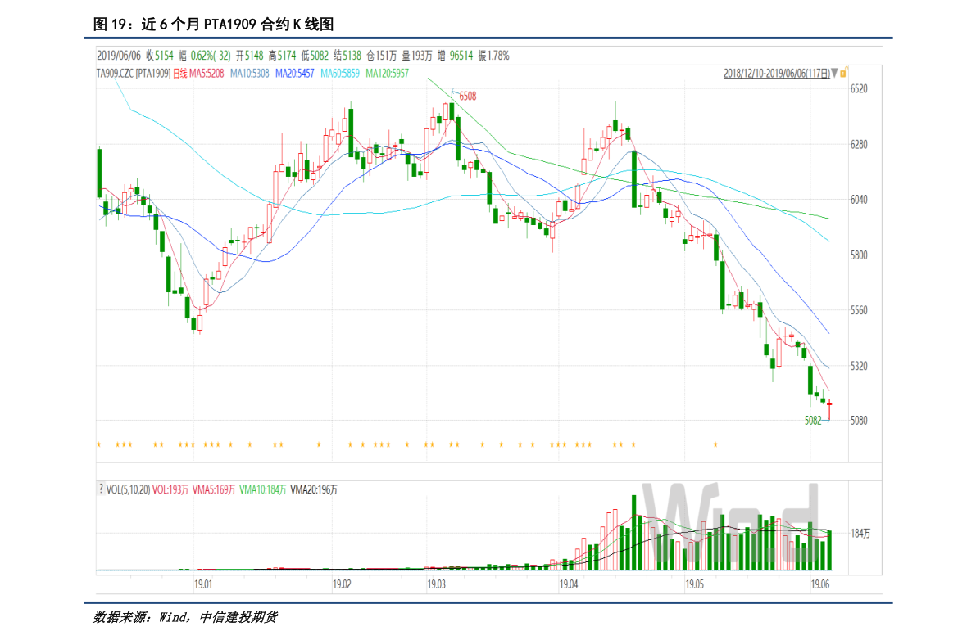976x640 pixels.
Task: Click the 日线 daily period label
Action: [x=180, y=73]
